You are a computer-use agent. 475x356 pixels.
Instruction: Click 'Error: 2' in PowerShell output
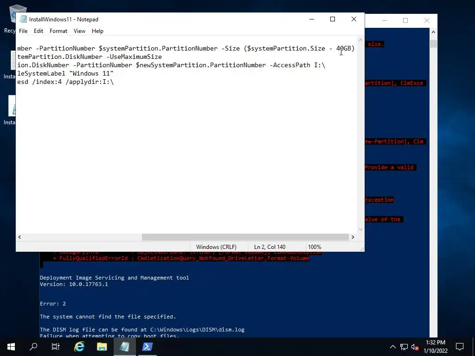[x=53, y=304]
